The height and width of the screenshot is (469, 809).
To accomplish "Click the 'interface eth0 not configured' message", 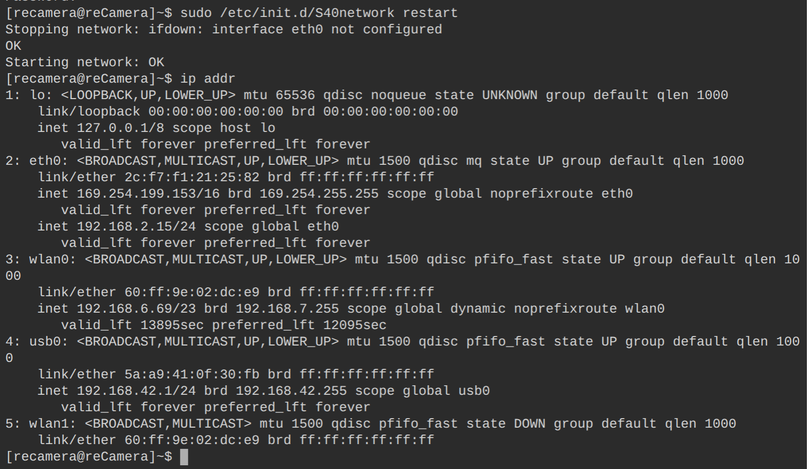I will [327, 29].
